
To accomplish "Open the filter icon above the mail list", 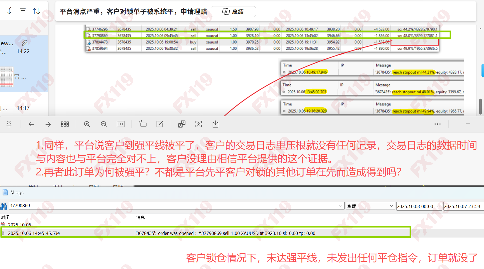I will [x=23, y=11].
